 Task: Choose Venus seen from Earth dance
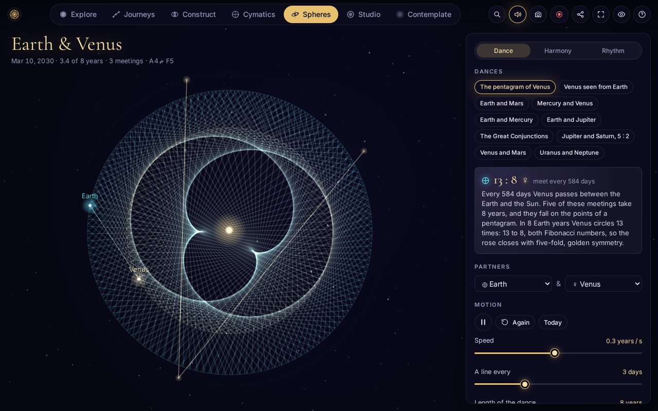(595, 87)
